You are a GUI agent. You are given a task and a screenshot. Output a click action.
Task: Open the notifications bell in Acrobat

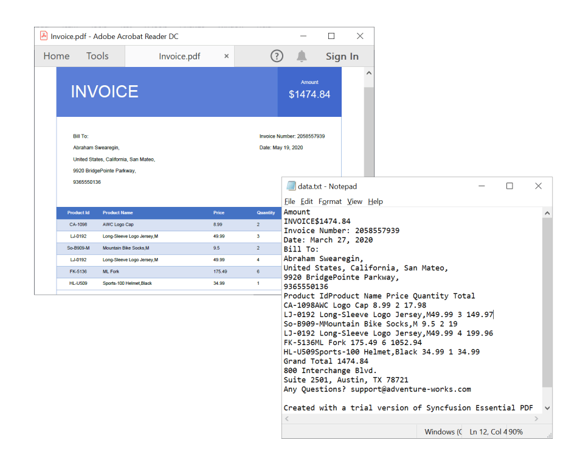click(302, 56)
